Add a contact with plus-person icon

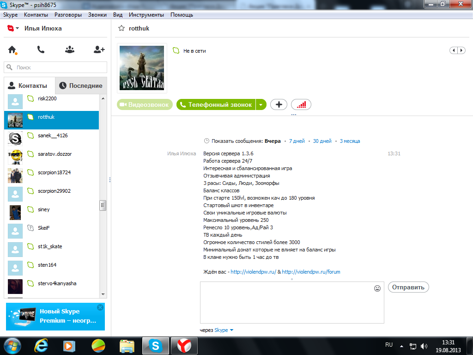click(99, 49)
